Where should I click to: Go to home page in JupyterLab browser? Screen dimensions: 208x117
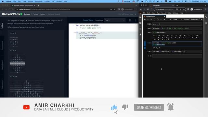[151, 9]
